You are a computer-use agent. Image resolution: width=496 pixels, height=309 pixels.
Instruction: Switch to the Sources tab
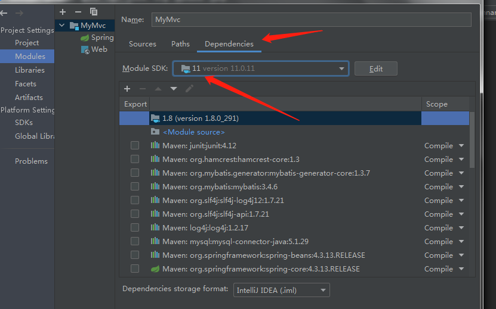[x=142, y=44]
